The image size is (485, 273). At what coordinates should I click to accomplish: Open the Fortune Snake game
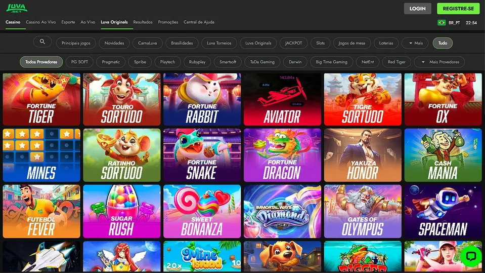(202, 155)
